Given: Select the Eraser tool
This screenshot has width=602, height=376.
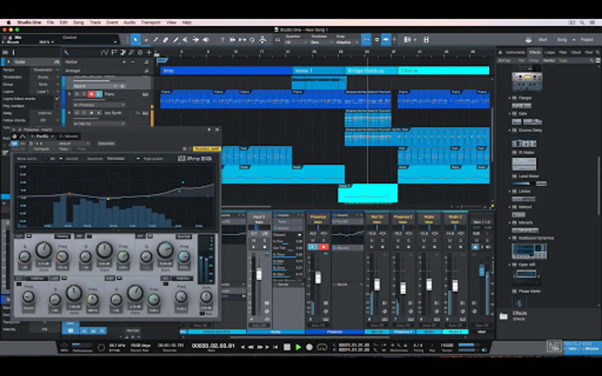Looking at the screenshot, I should pos(166,40).
